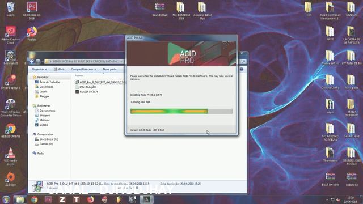The height and width of the screenshot is (204, 363).
Task: Open the Thumbnails desktop folder
Action: point(330,155)
